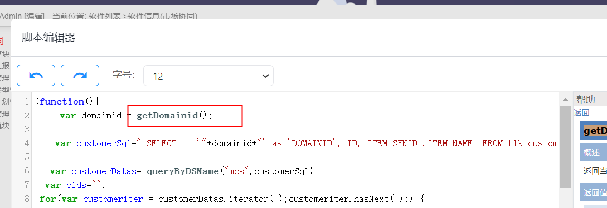Click the function keyword on line 1
Screen dimensions: 607x208
coord(62,102)
